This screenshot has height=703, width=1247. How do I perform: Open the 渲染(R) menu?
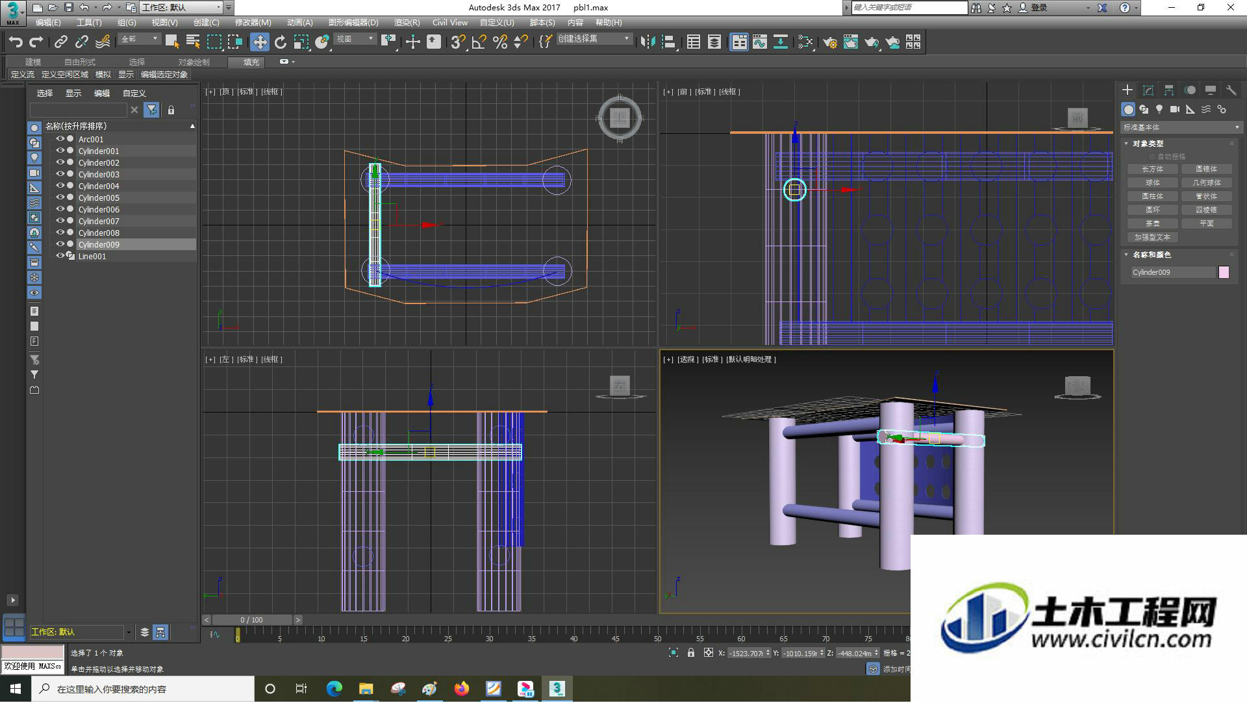coord(407,22)
